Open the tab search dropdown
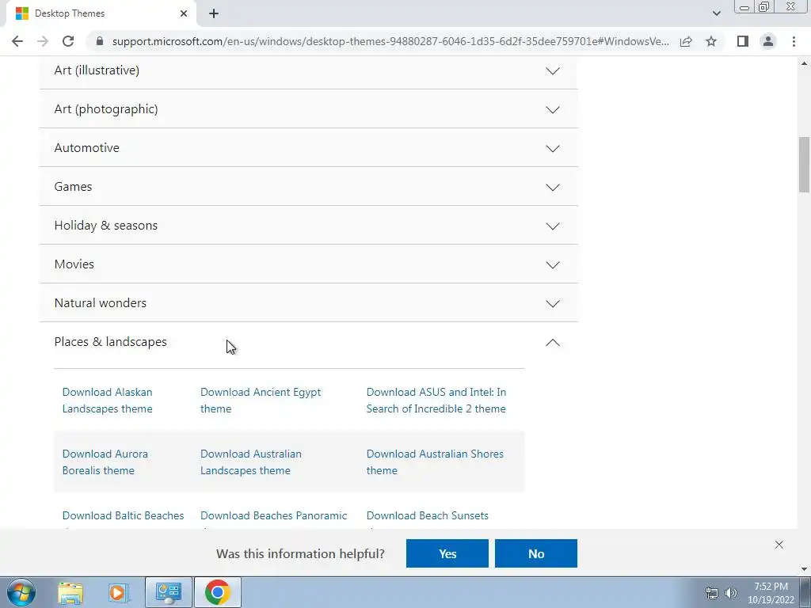This screenshot has height=608, width=811. tap(716, 13)
